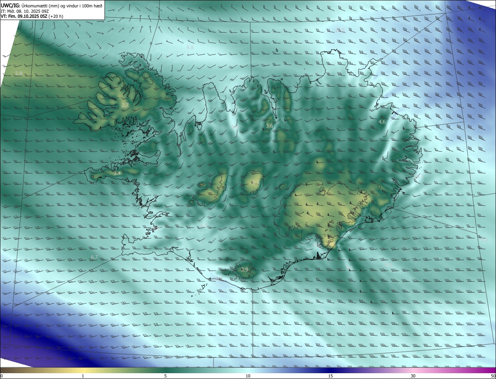Click the valid time line 'VT: Fim. 09.10.2025 05Z (+20 h)'

point(32,16)
